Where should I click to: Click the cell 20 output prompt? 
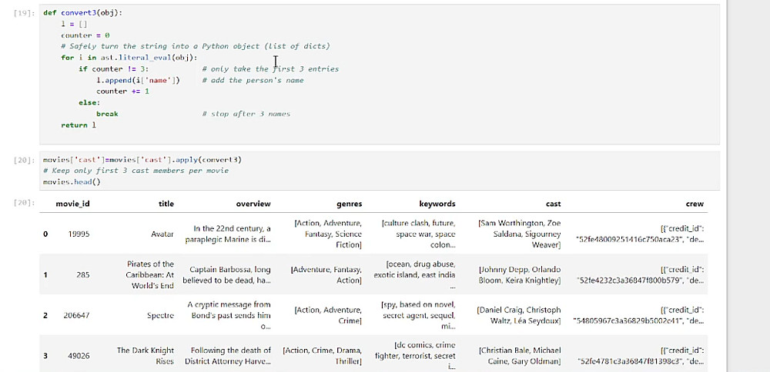[x=25, y=203]
